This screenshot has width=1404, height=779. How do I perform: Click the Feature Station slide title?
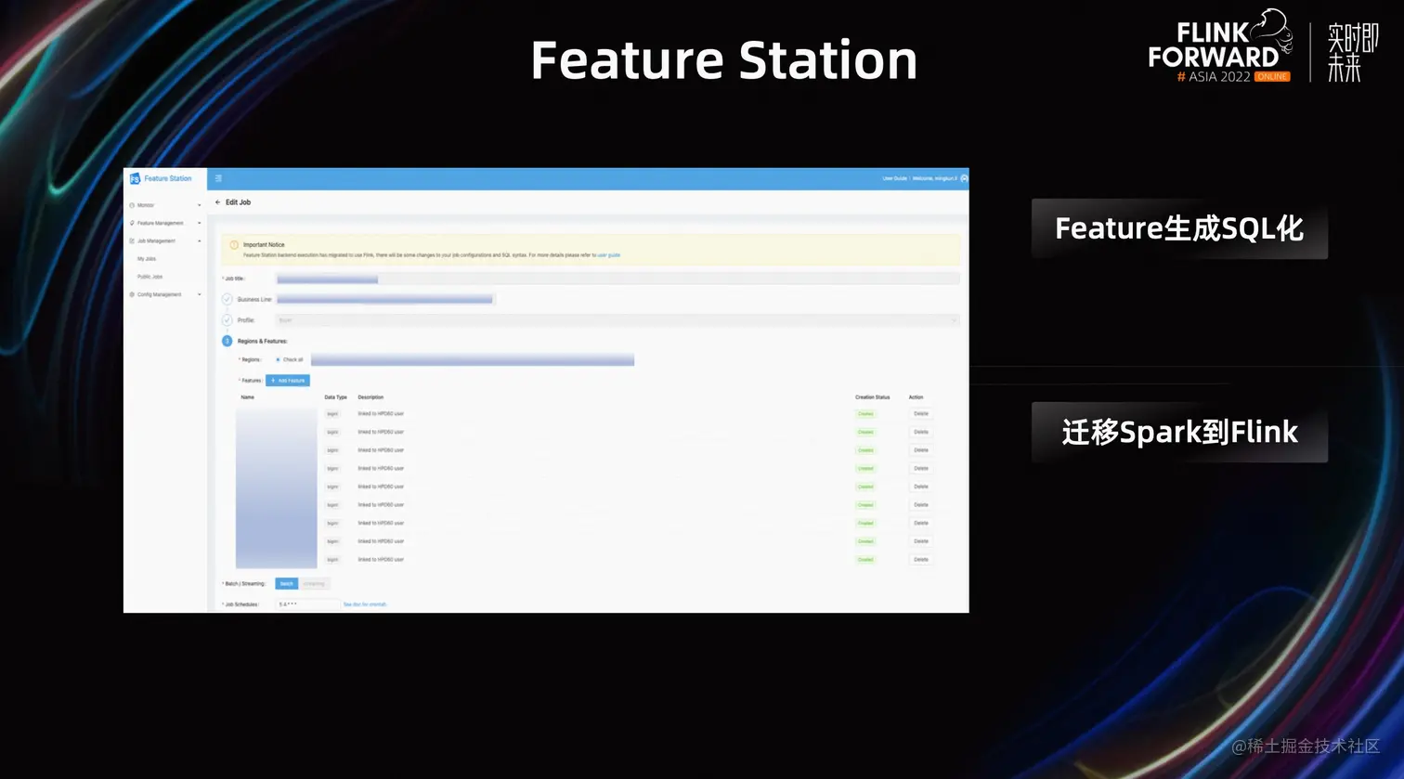tap(724, 60)
